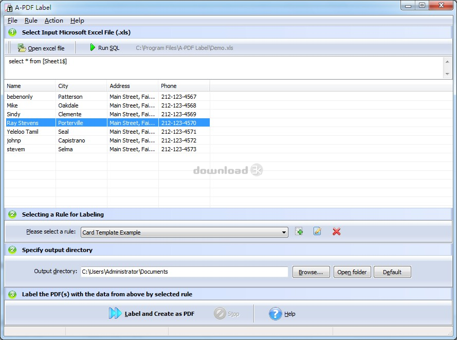Click the Demo.xls file path text

coord(185,48)
